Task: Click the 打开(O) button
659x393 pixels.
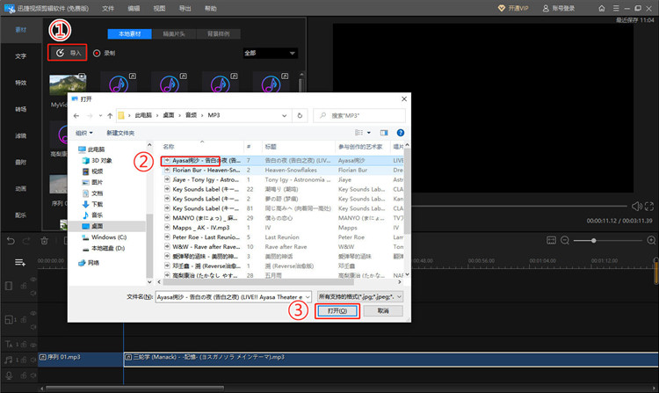Action: coord(337,310)
